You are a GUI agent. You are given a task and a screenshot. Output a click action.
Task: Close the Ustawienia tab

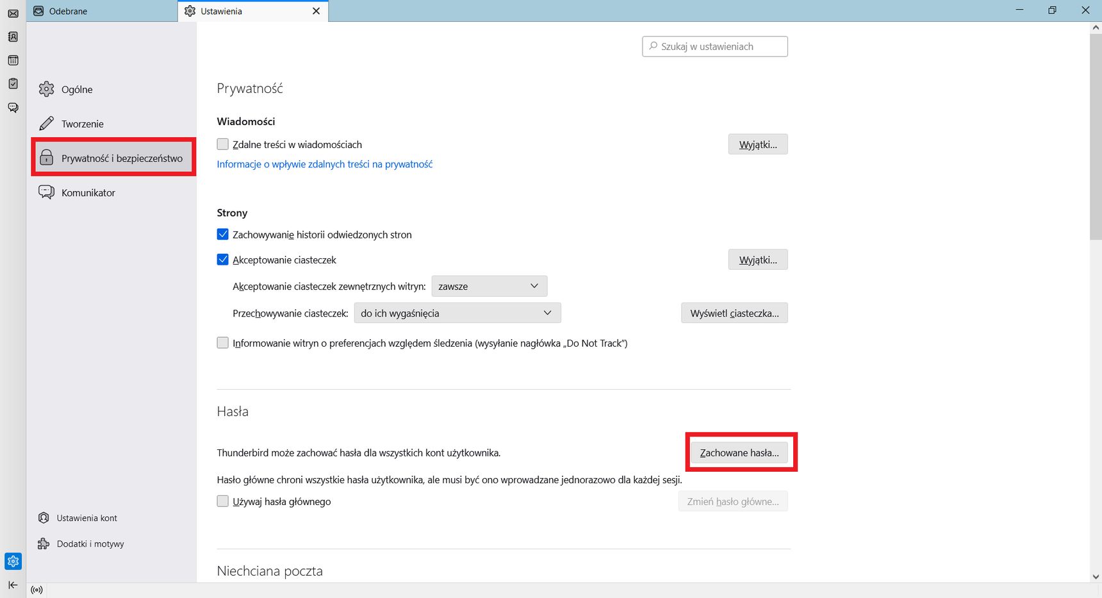[x=316, y=11]
